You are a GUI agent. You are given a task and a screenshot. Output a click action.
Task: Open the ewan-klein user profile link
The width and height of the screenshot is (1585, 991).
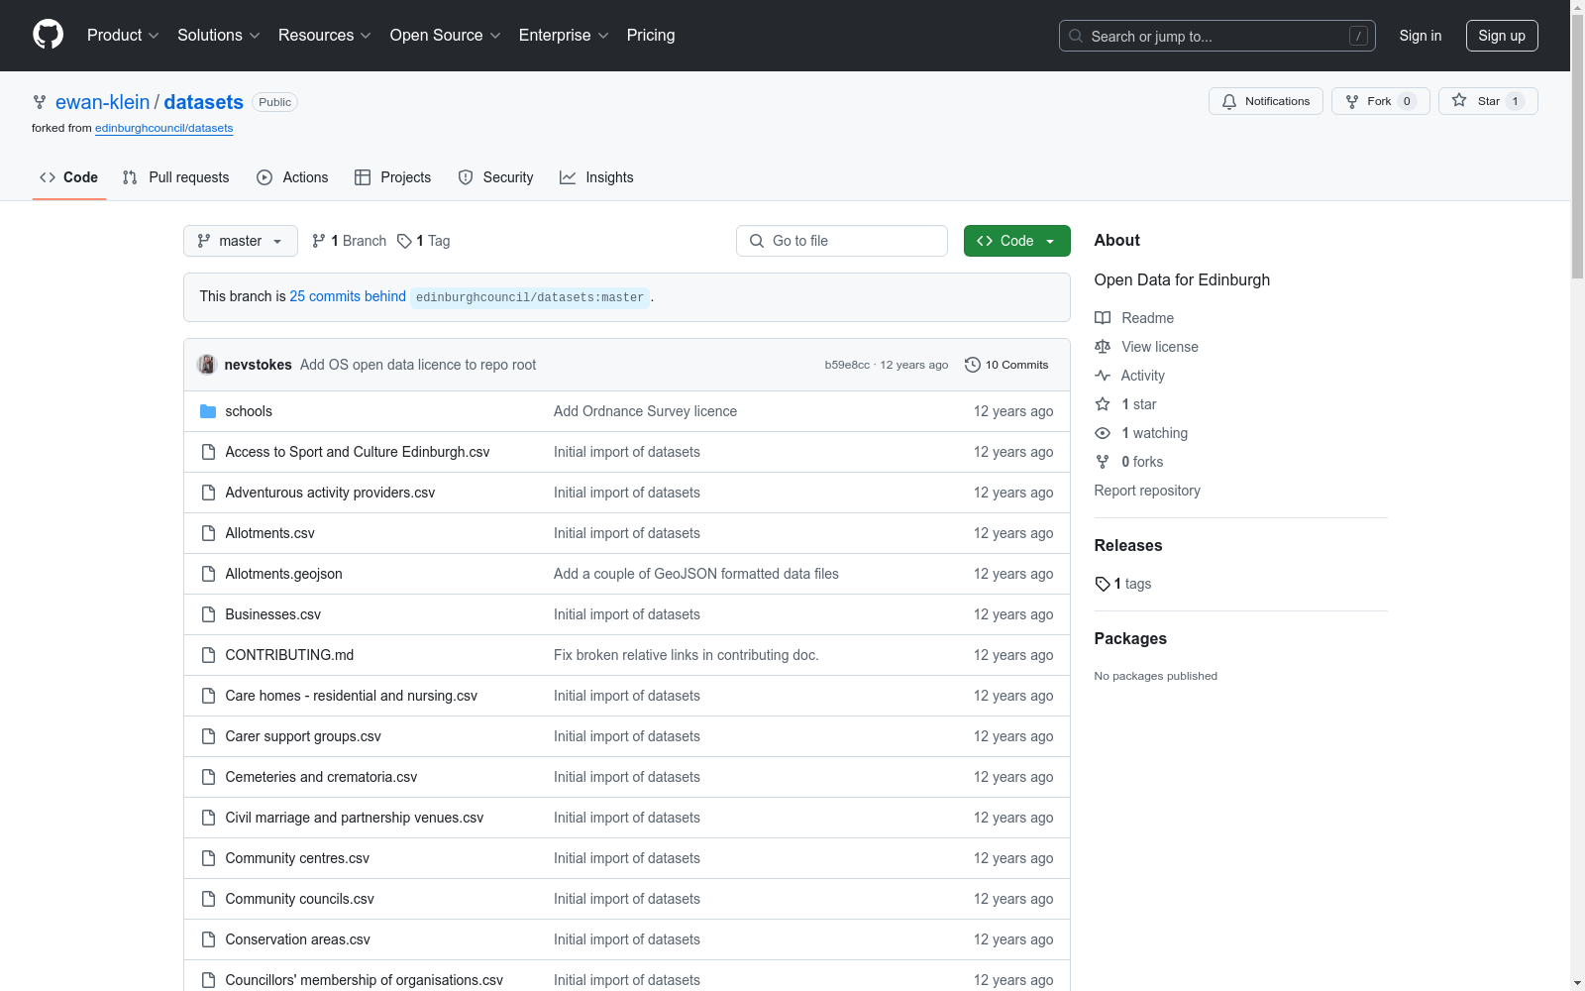102,102
